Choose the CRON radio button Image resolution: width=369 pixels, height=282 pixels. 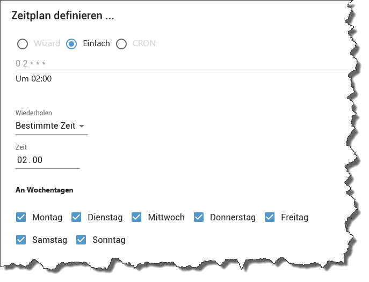(121, 44)
